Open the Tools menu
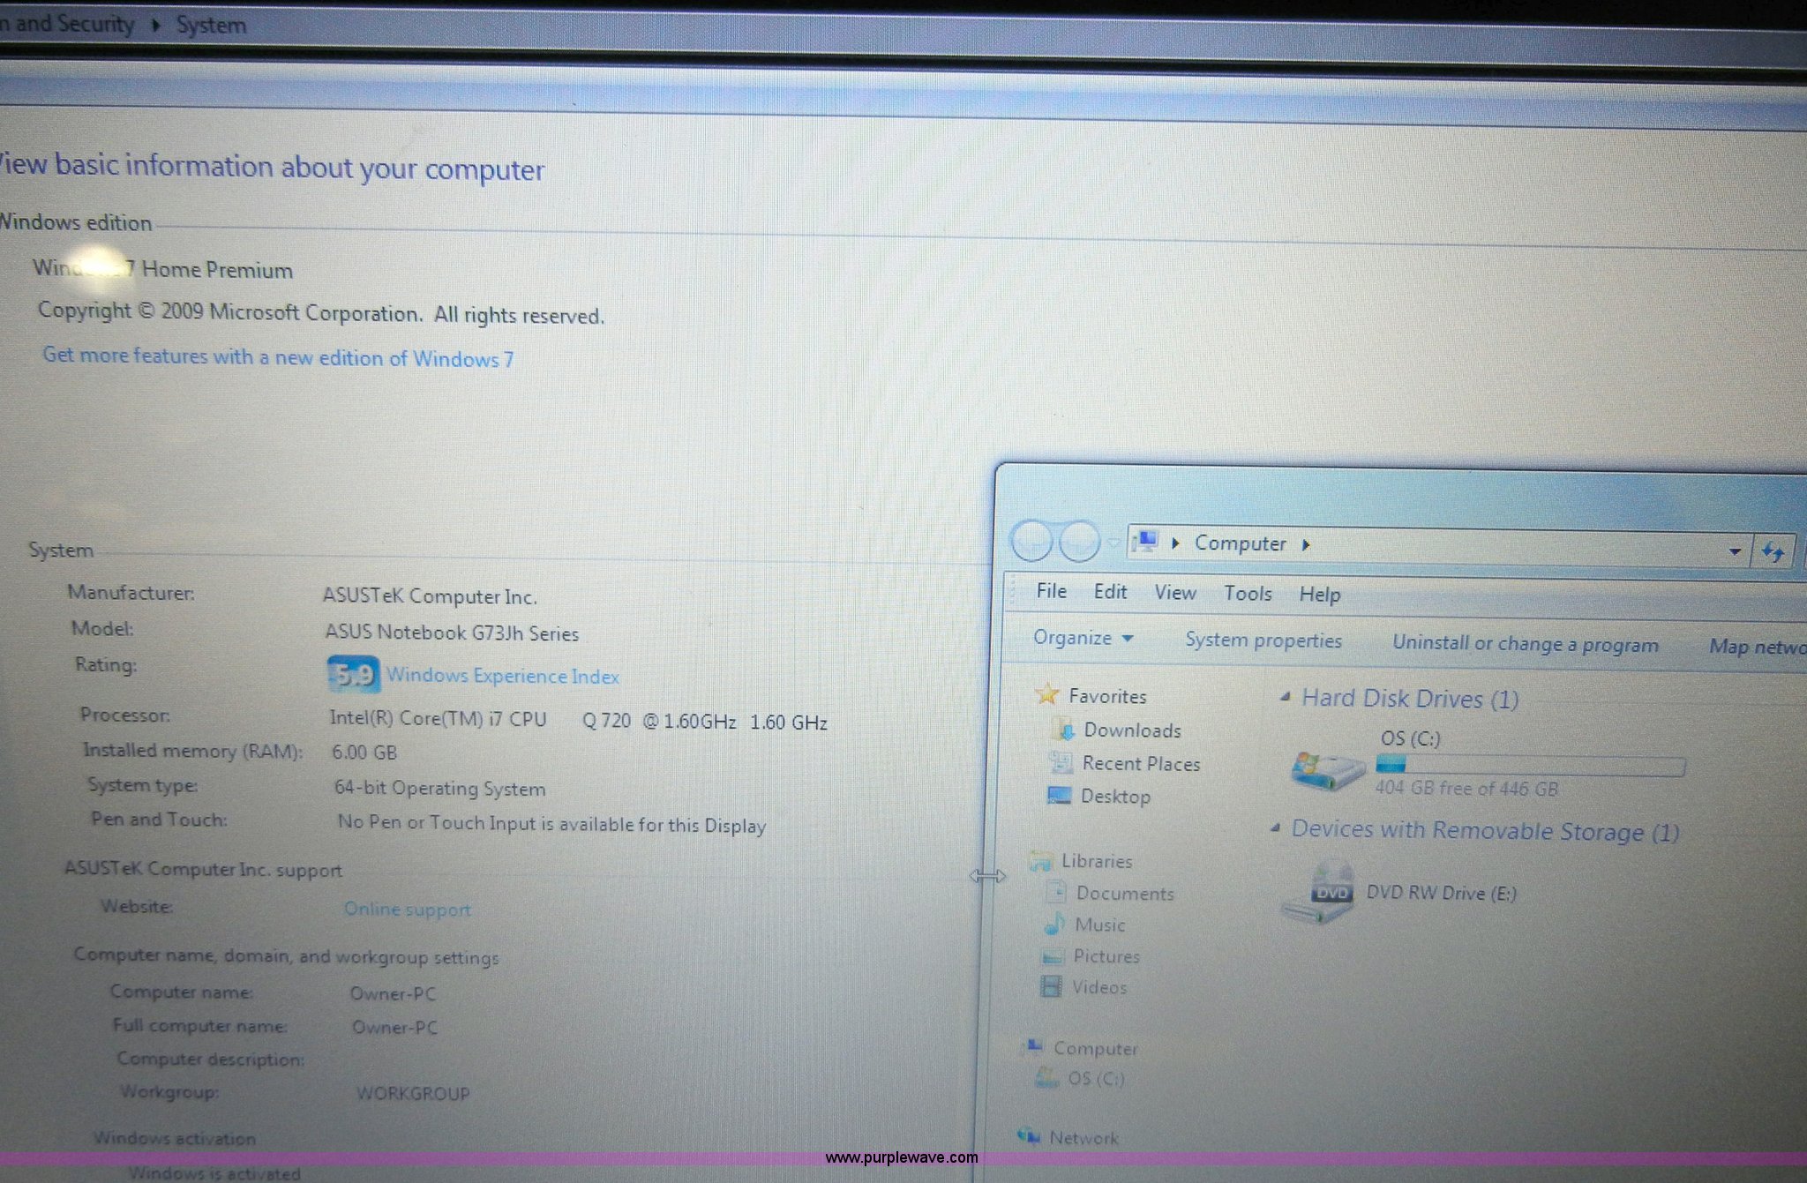Viewport: 1807px width, 1183px height. [x=1247, y=594]
